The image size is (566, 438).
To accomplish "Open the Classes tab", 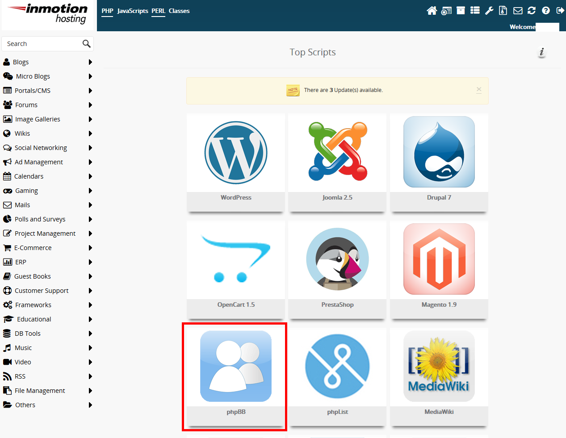I will tap(179, 11).
